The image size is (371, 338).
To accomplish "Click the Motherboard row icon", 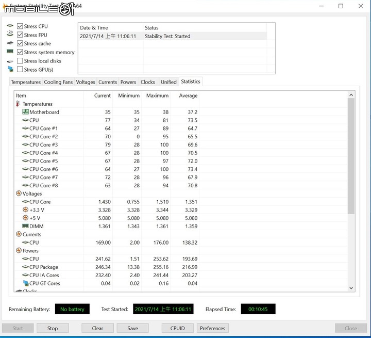I will coord(25,111).
